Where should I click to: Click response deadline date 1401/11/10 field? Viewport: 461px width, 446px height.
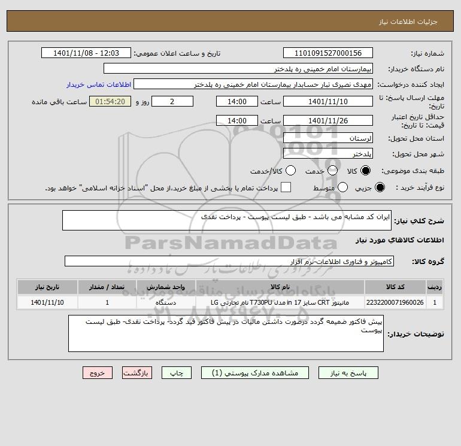coord(328,102)
